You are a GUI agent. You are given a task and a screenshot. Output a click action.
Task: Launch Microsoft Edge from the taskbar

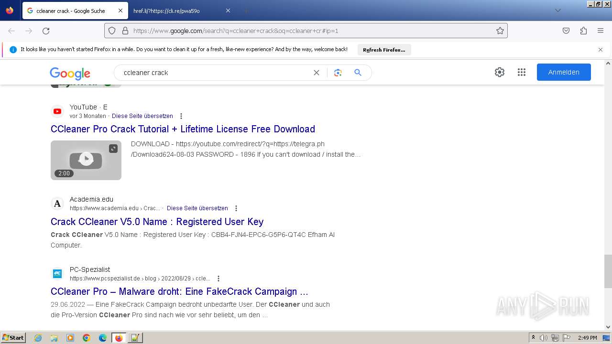(103, 338)
